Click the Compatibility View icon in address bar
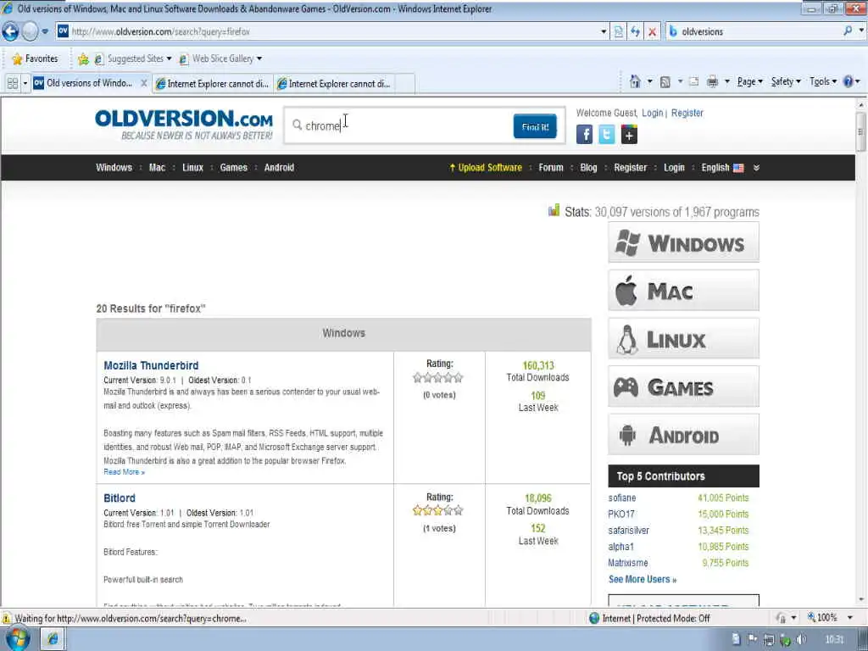The height and width of the screenshot is (651, 868). [618, 31]
